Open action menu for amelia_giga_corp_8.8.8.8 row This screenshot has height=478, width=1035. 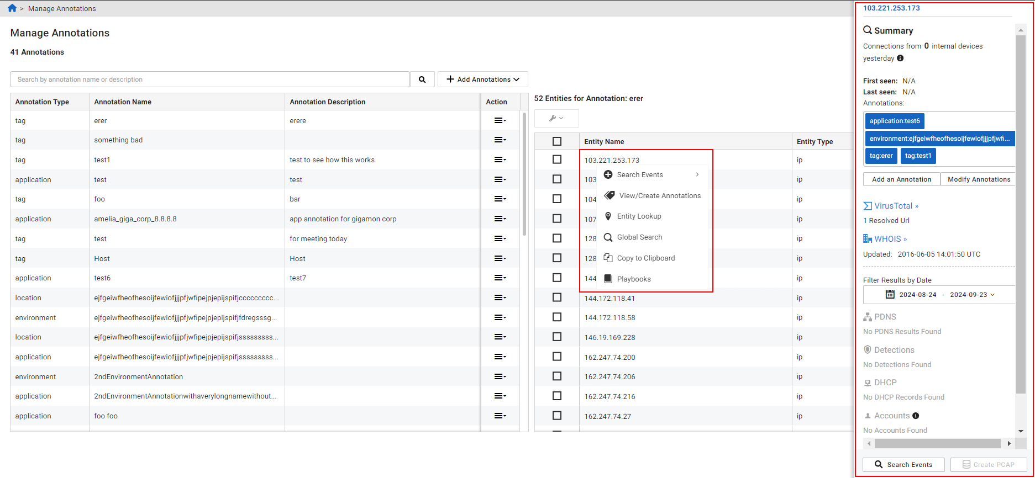(500, 219)
